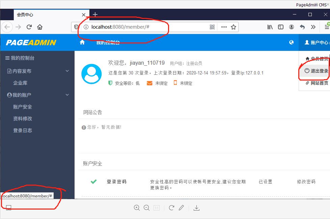
Task: Open QR code icon in address bar
Action: pyautogui.click(x=212, y=27)
